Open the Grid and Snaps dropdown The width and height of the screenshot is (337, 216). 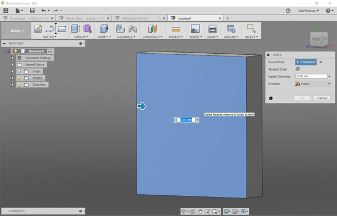(x=236, y=212)
